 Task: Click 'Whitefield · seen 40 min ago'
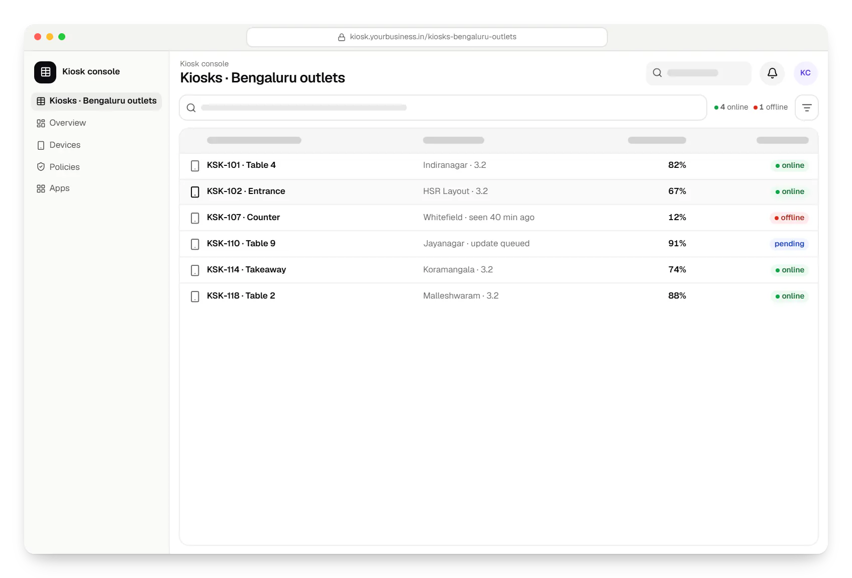[x=479, y=218]
